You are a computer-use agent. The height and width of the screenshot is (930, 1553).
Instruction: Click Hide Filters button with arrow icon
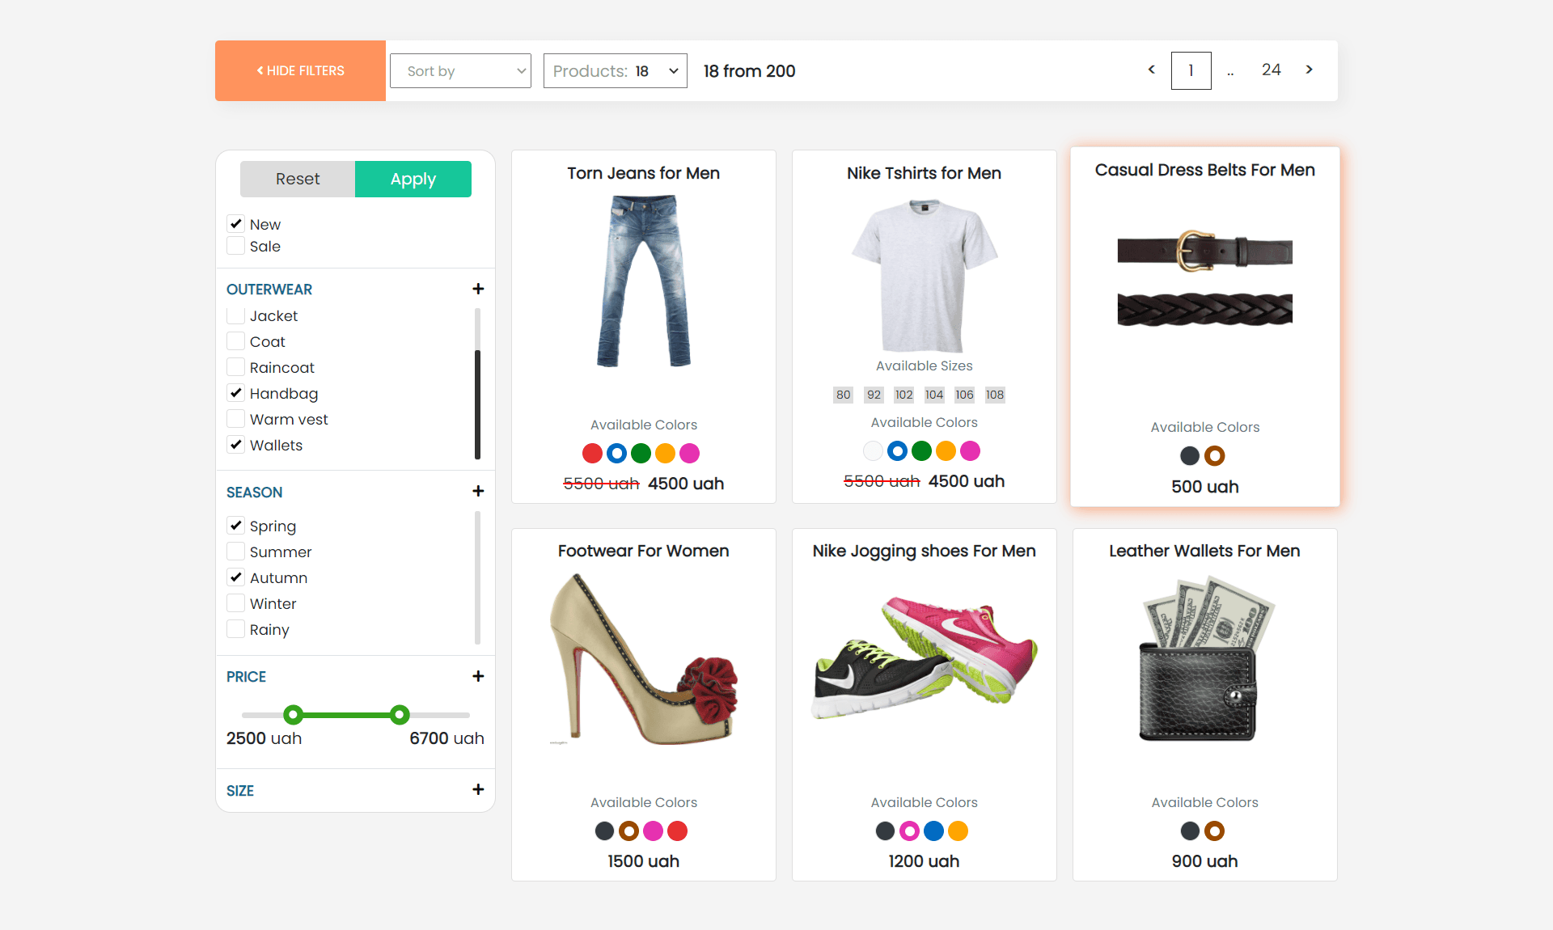coord(299,70)
